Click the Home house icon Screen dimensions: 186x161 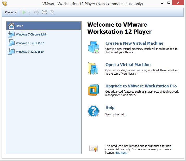[x=11, y=26]
